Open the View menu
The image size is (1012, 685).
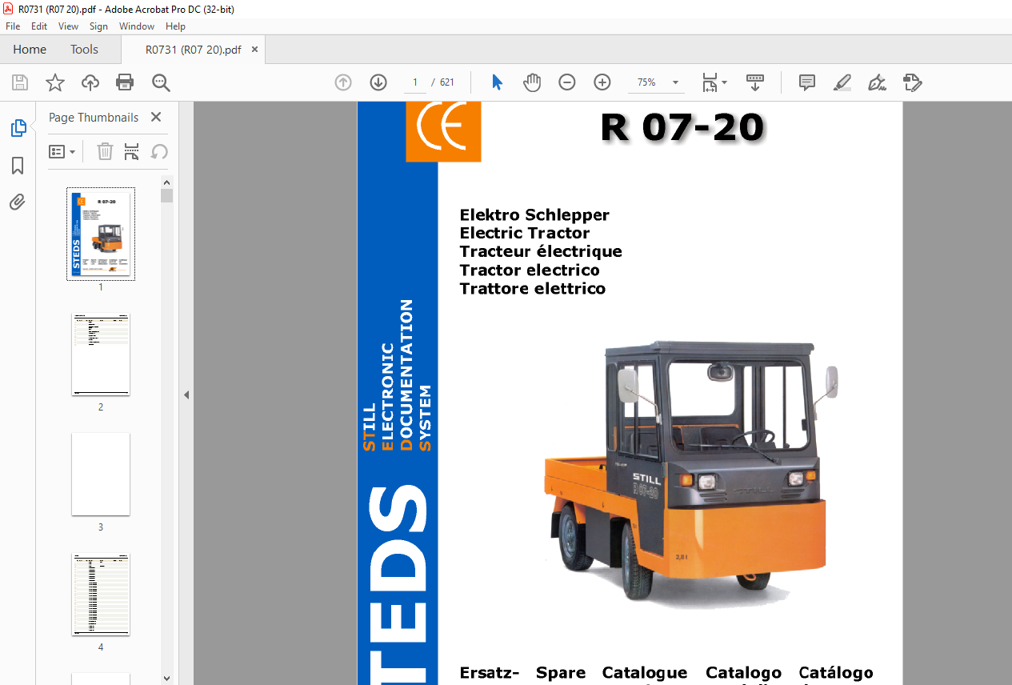click(x=68, y=26)
